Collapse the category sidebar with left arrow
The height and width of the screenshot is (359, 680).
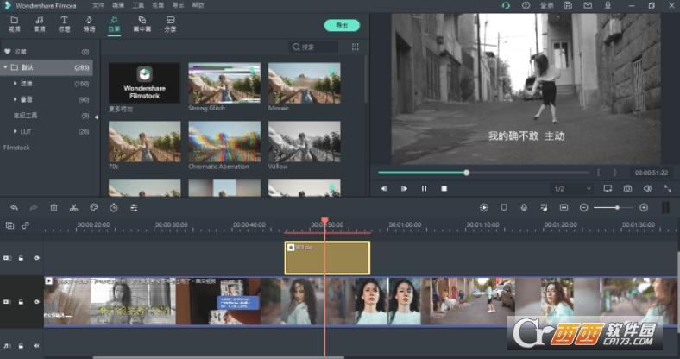tap(97, 117)
